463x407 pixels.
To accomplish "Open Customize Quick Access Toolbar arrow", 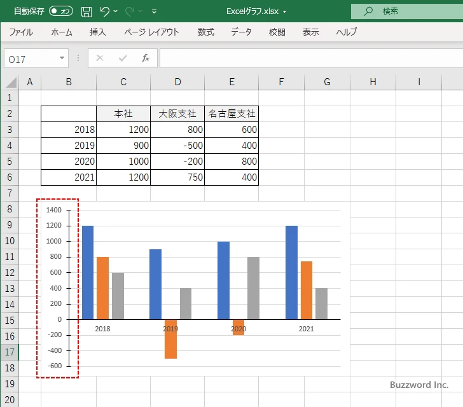I will 154,11.
